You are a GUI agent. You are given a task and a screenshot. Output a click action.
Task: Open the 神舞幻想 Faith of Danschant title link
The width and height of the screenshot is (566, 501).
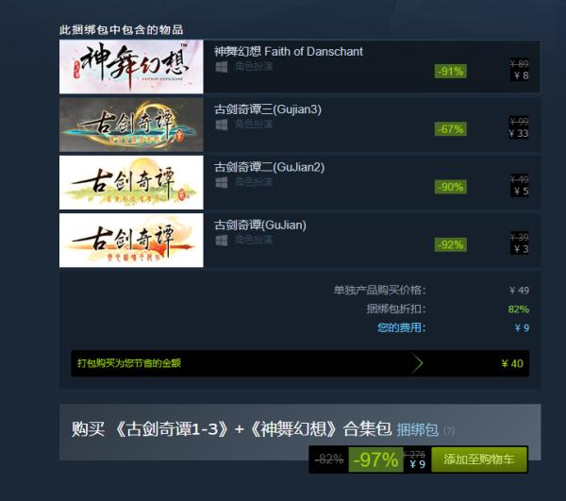pyautogui.click(x=289, y=52)
